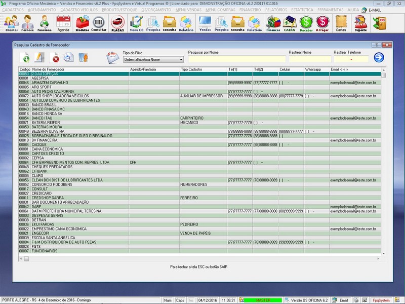
Task: Open the Agenda calendar icon
Action: tap(63, 23)
